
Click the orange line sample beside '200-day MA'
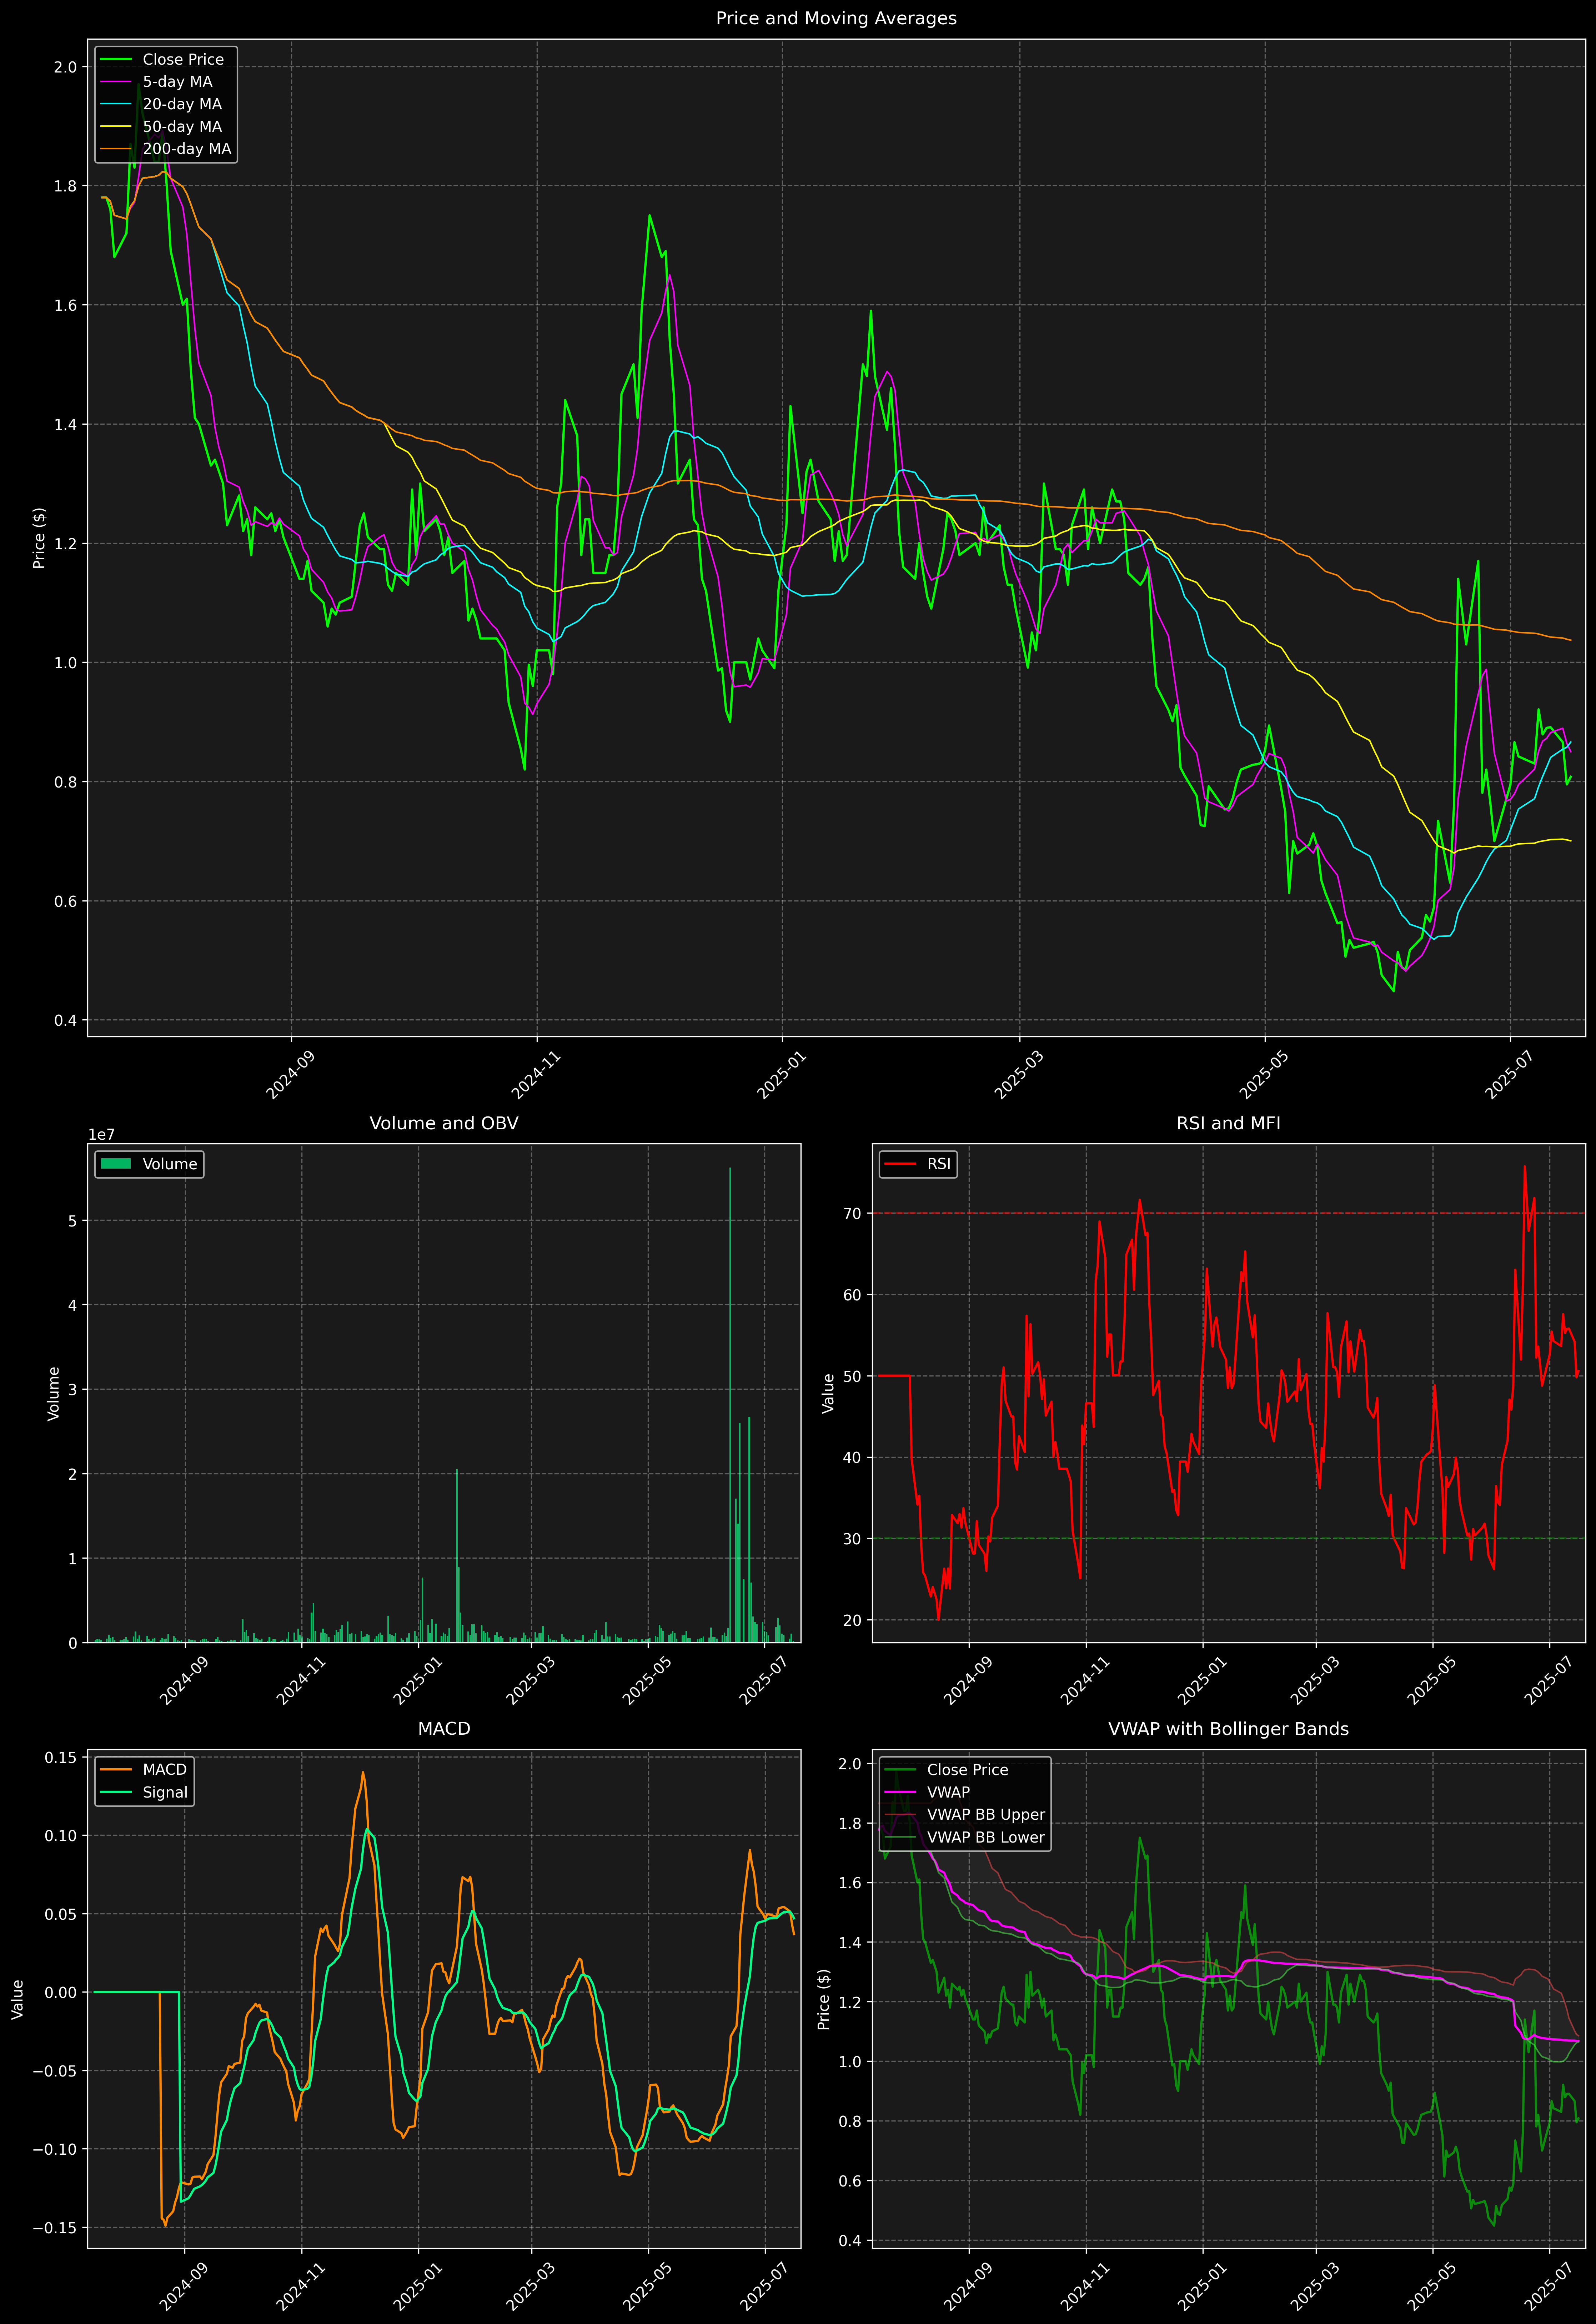116,149
